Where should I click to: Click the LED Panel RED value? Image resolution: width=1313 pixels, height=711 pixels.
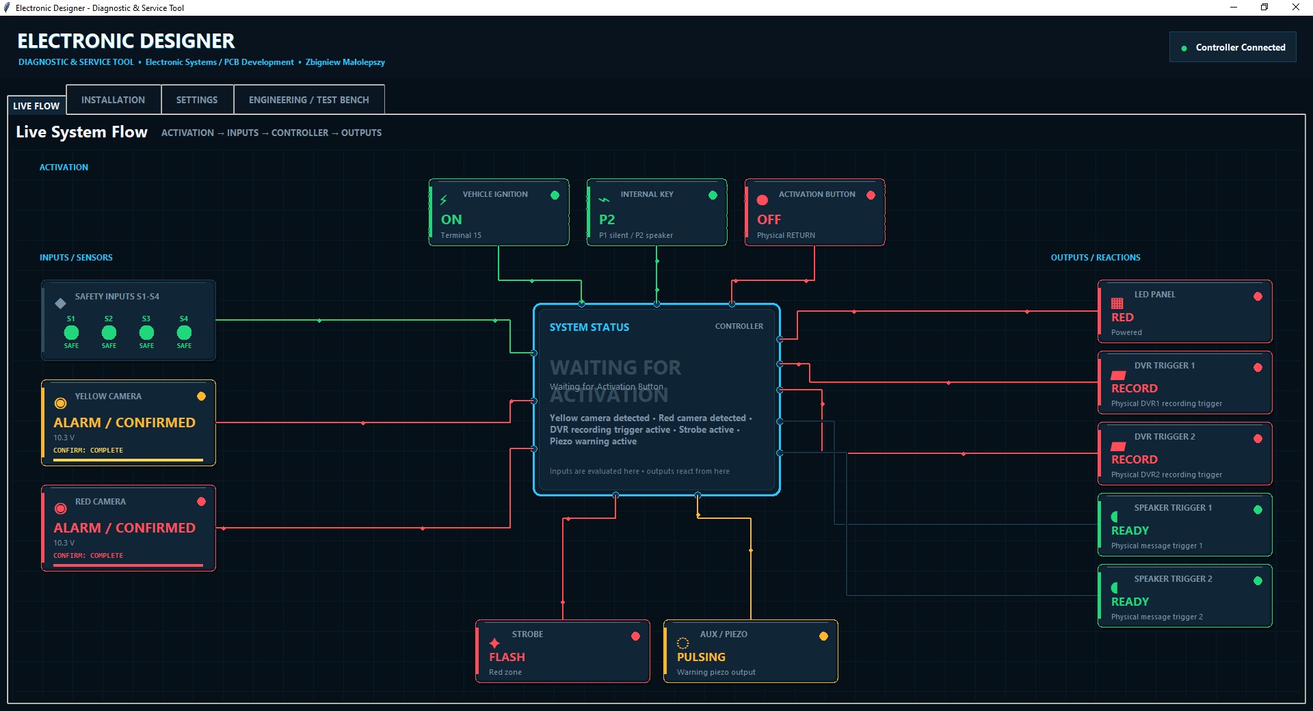coord(1122,317)
